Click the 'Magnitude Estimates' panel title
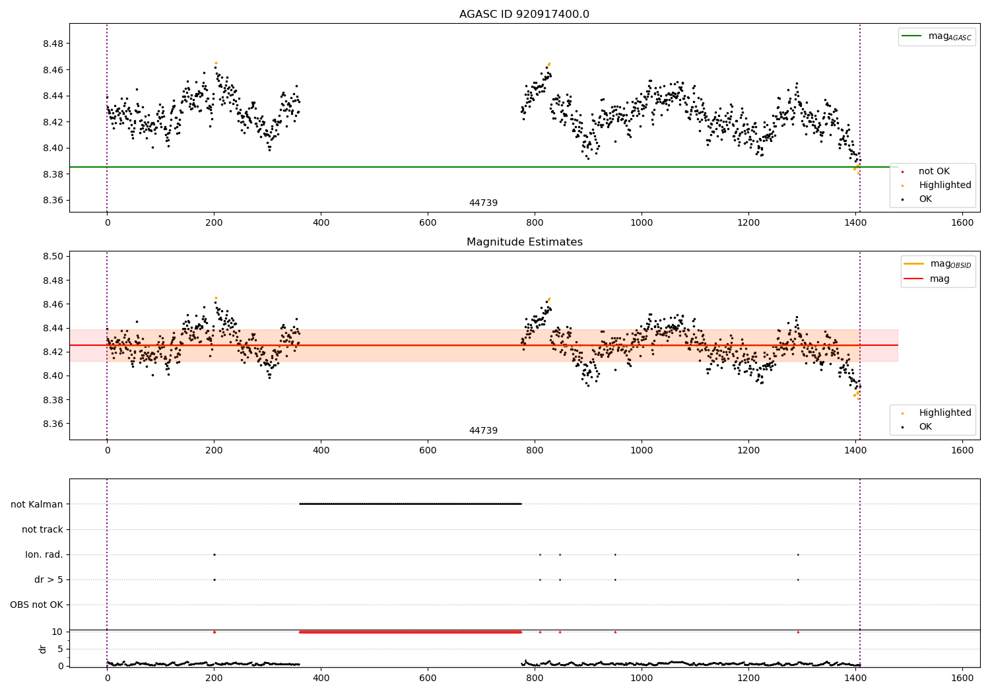 pyautogui.click(x=524, y=242)
